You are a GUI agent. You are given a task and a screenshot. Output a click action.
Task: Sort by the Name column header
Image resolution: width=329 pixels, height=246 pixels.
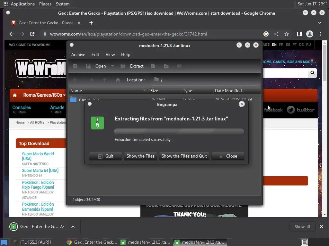109,91
